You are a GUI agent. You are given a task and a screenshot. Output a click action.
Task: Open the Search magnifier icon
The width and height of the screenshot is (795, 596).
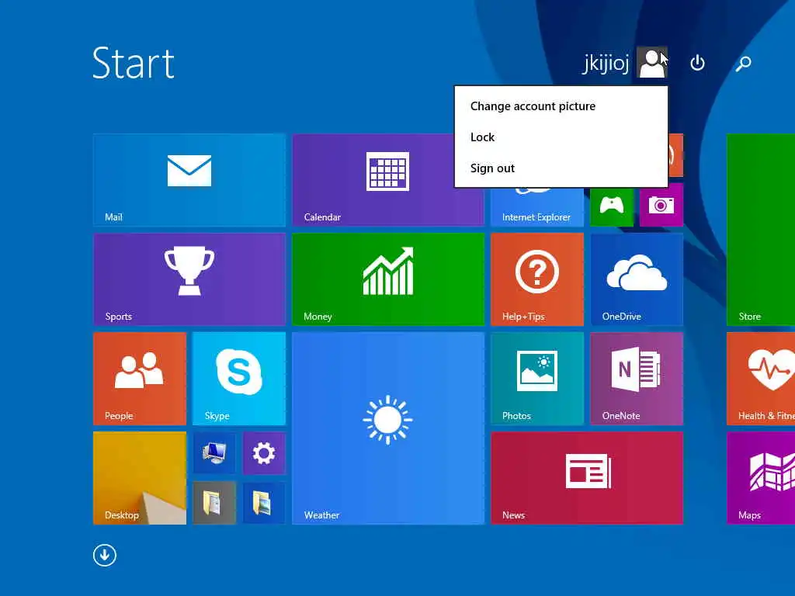(x=743, y=63)
